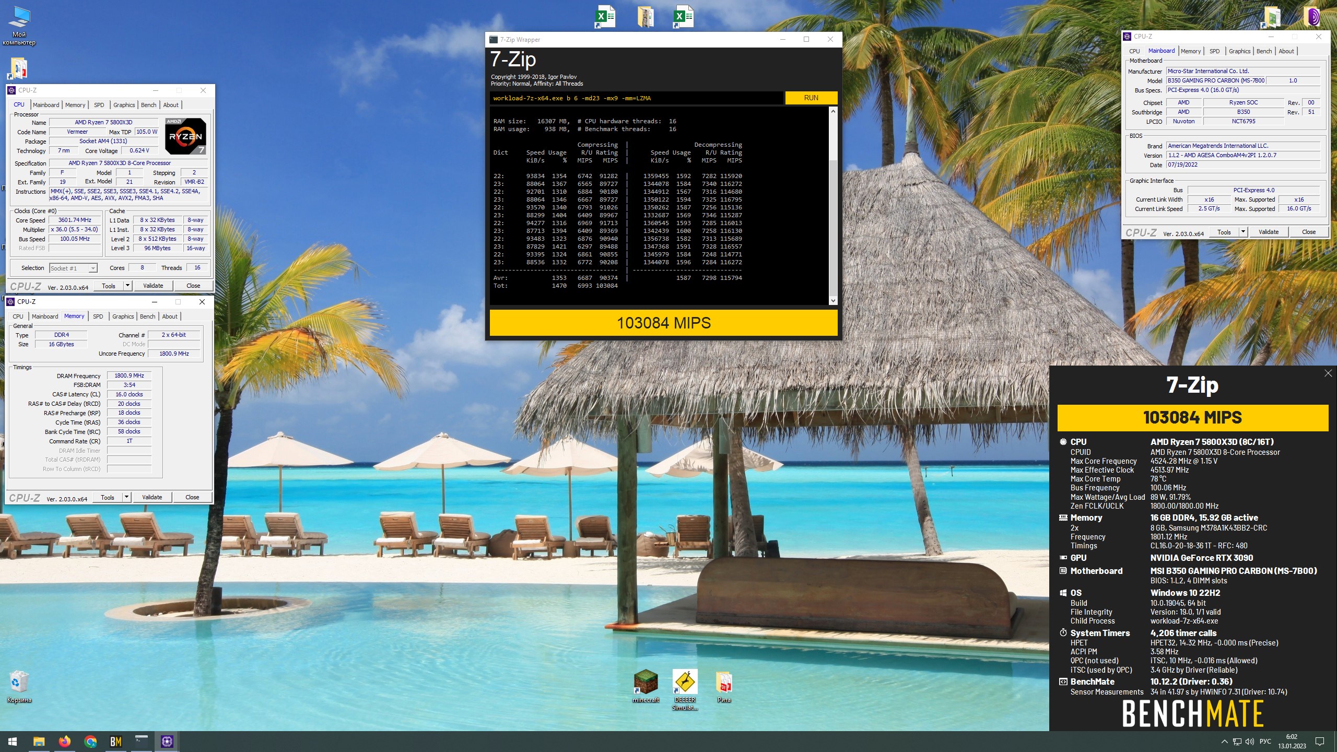Open the About tab in Memory window

point(170,316)
